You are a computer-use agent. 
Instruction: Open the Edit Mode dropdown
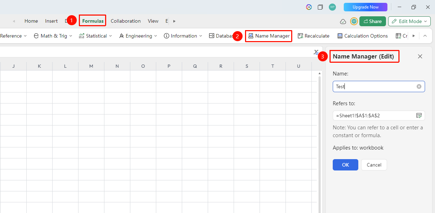tap(409, 21)
